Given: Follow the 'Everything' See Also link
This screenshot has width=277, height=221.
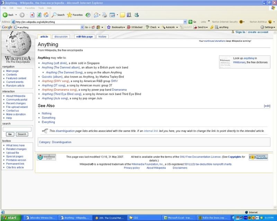Looking at the screenshot, I should 48,122.
